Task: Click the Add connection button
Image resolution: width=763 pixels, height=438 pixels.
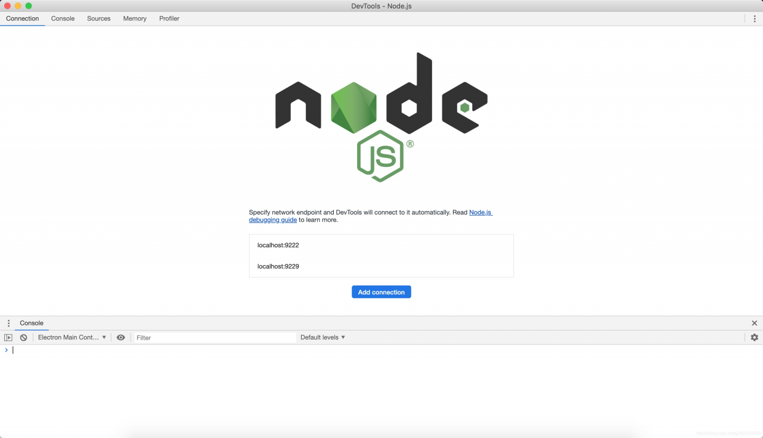Action: [381, 292]
